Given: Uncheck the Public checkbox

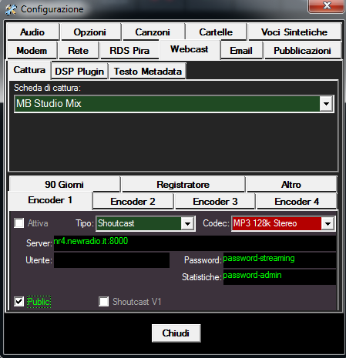Looking at the screenshot, I should pyautogui.click(x=19, y=302).
